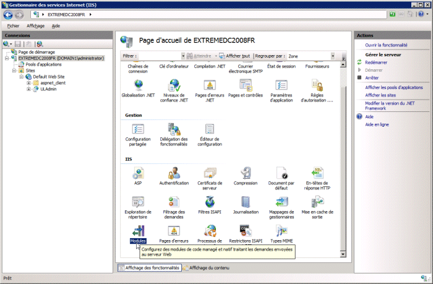Click the Afficher tout button
This screenshot has width=433, height=284.
click(234, 56)
